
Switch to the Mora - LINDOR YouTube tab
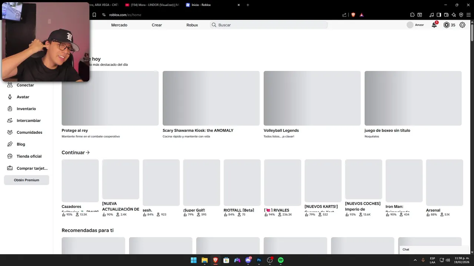pyautogui.click(x=152, y=5)
